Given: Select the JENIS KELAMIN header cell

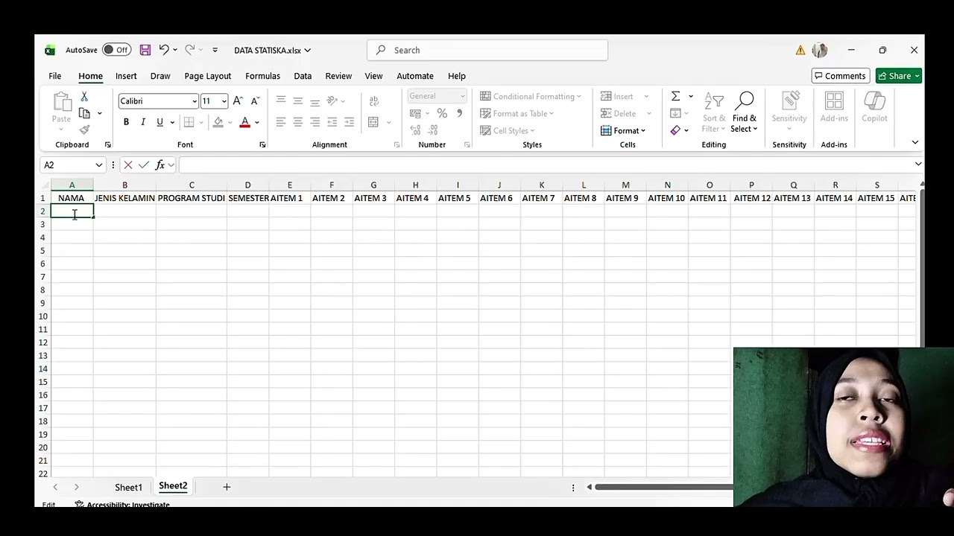Looking at the screenshot, I should 124,198.
